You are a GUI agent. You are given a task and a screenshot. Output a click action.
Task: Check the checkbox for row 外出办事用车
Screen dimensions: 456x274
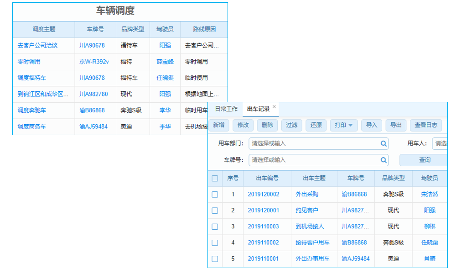point(215,258)
